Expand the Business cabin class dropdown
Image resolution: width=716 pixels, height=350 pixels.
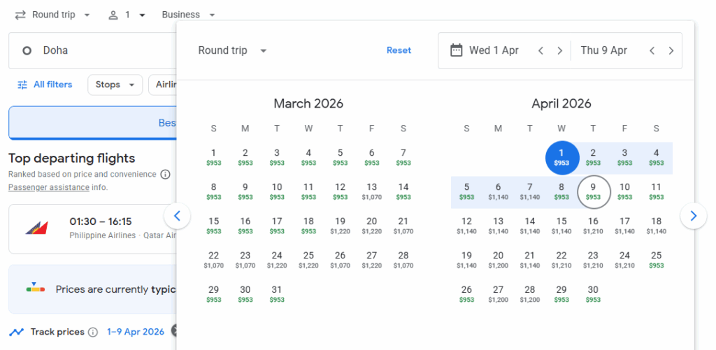click(x=188, y=15)
